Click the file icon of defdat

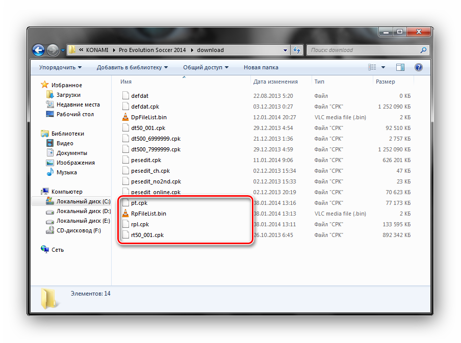pyautogui.click(x=125, y=95)
